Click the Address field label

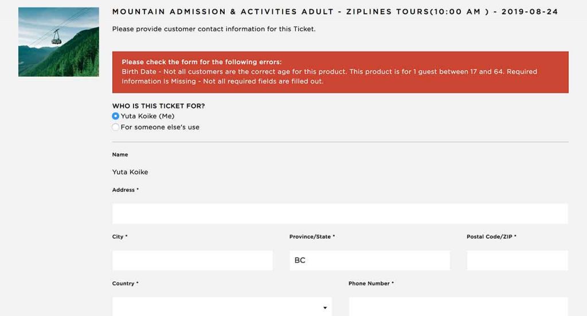click(126, 190)
